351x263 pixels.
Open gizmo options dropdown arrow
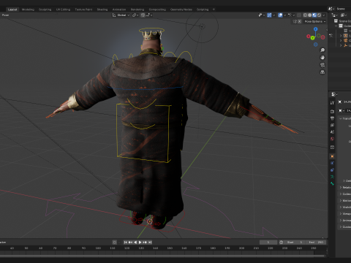click(274, 15)
